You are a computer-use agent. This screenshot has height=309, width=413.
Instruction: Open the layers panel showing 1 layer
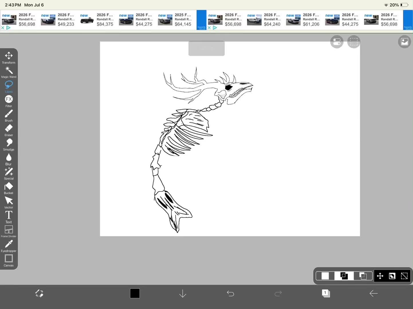(326, 293)
